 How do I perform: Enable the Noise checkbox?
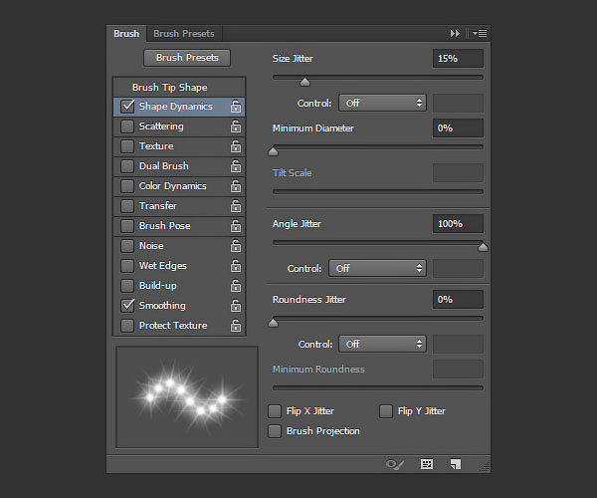(127, 246)
